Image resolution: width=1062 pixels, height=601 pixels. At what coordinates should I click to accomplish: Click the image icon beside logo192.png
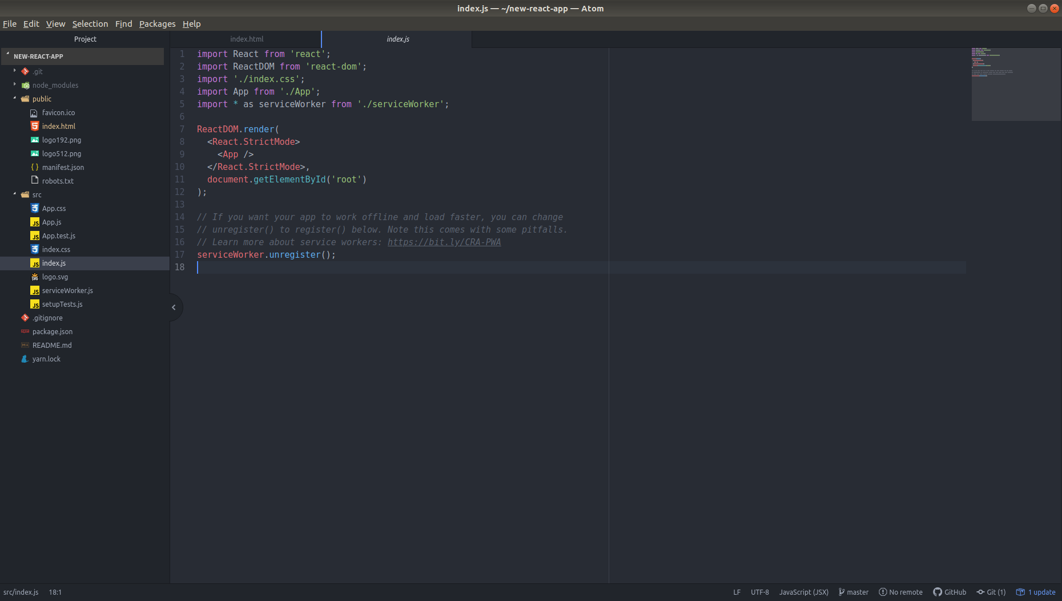click(35, 140)
